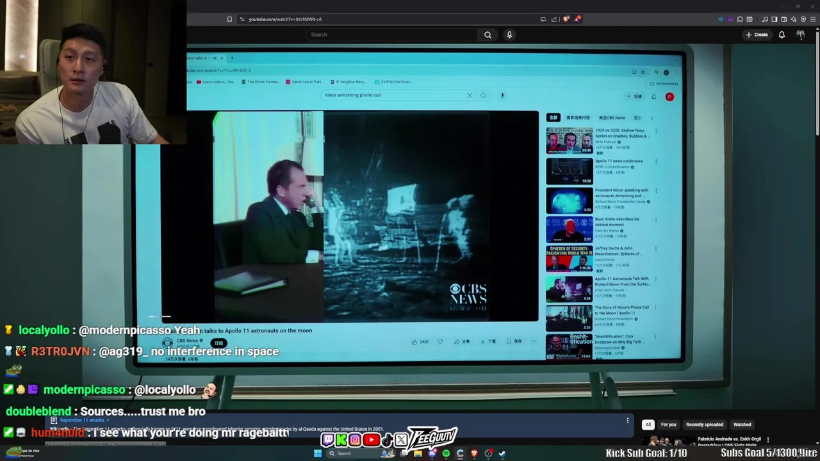Select the CBS News filter chip

(x=612, y=118)
